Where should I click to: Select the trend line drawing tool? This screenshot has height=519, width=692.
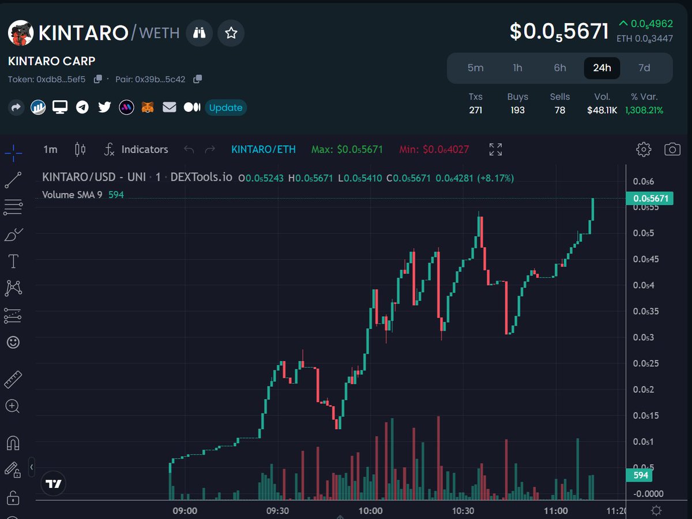coord(13,180)
